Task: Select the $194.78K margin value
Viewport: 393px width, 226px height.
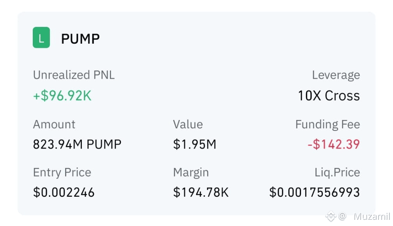Action: (x=201, y=192)
